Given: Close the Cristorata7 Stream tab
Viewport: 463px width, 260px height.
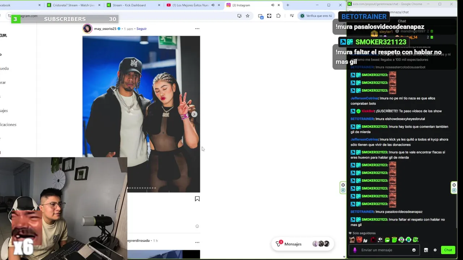Looking at the screenshot, I should pyautogui.click(x=99, y=5).
